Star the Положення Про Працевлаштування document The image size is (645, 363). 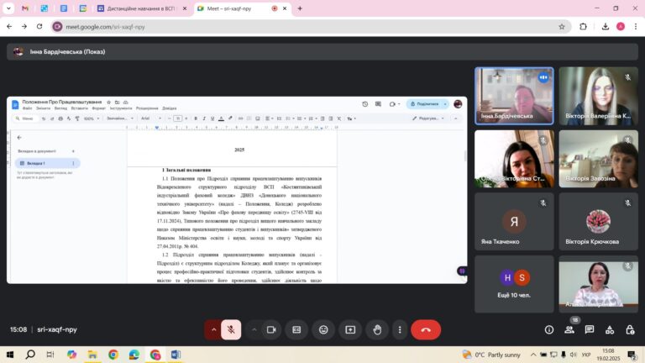[x=108, y=102]
